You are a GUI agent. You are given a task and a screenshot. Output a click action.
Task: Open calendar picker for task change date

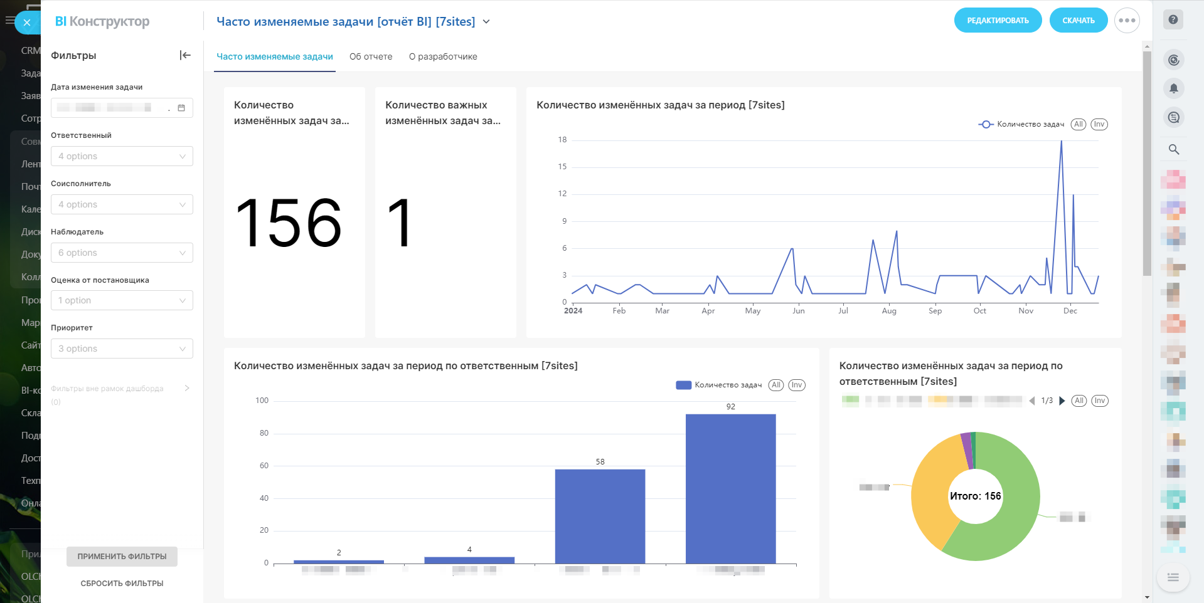click(181, 108)
